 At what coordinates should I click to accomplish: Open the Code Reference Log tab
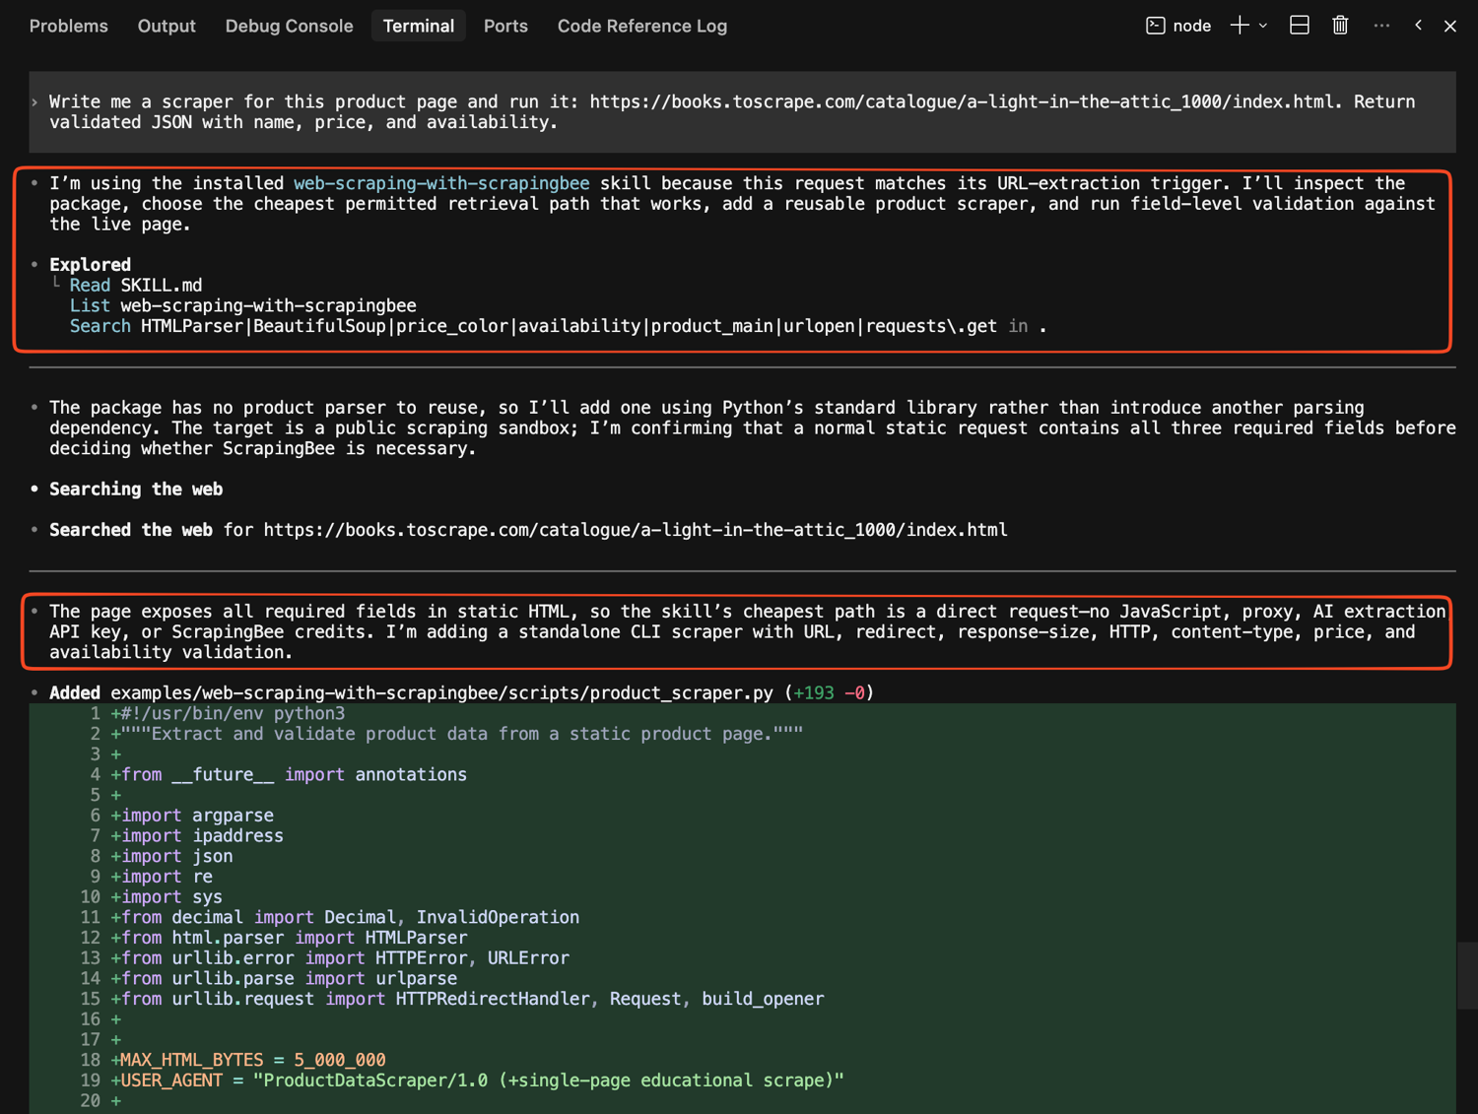(642, 26)
